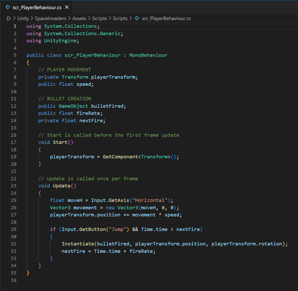Select line number 5 in the gutter
298x291 pixels.
15,55
